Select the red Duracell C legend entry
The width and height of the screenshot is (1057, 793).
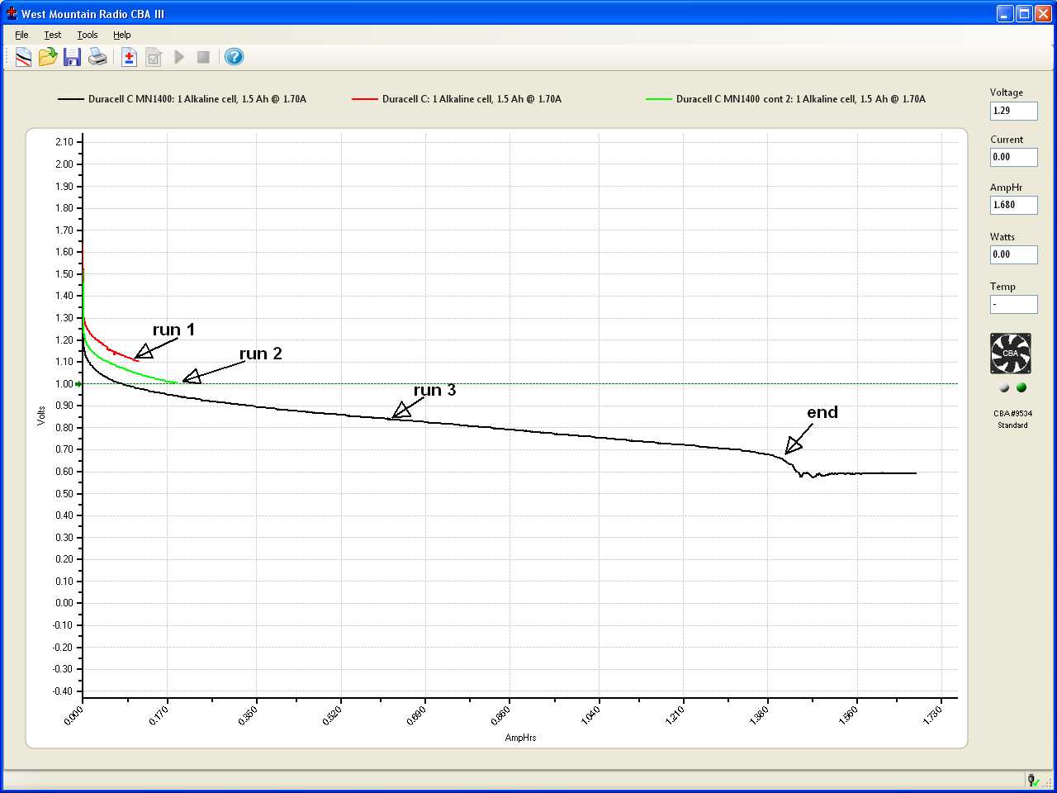[x=471, y=99]
